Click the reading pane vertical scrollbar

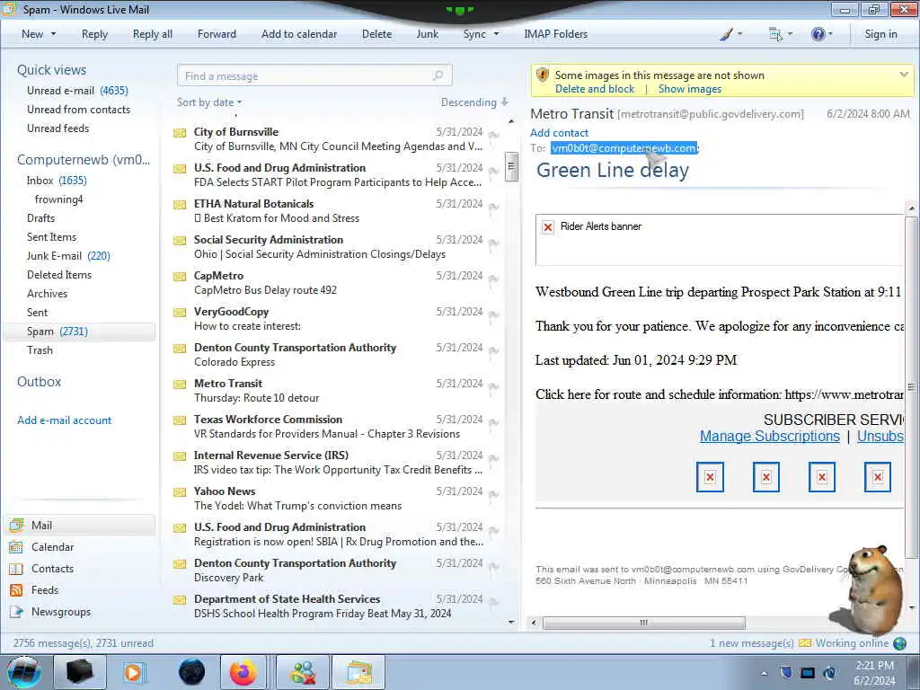tap(911, 387)
